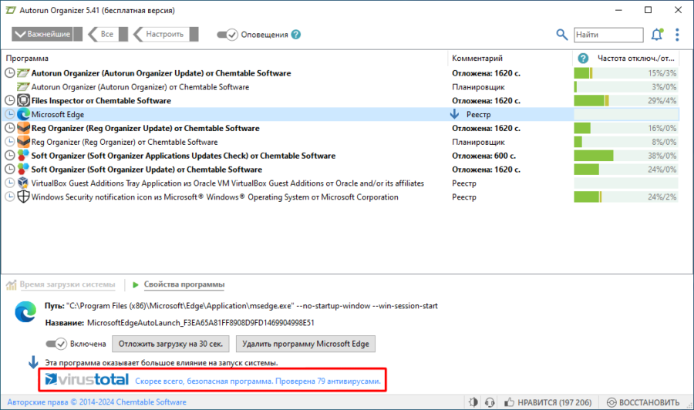Click the VirusTotal logo
The height and width of the screenshot is (410, 694).
click(87, 379)
